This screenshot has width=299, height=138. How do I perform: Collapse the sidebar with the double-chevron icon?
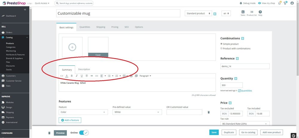25,10
